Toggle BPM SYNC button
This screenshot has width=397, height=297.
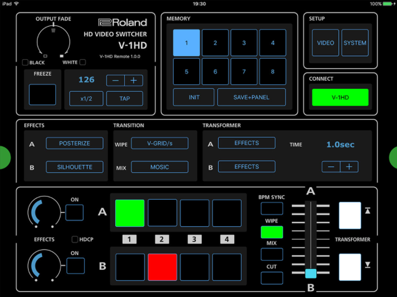click(x=272, y=208)
